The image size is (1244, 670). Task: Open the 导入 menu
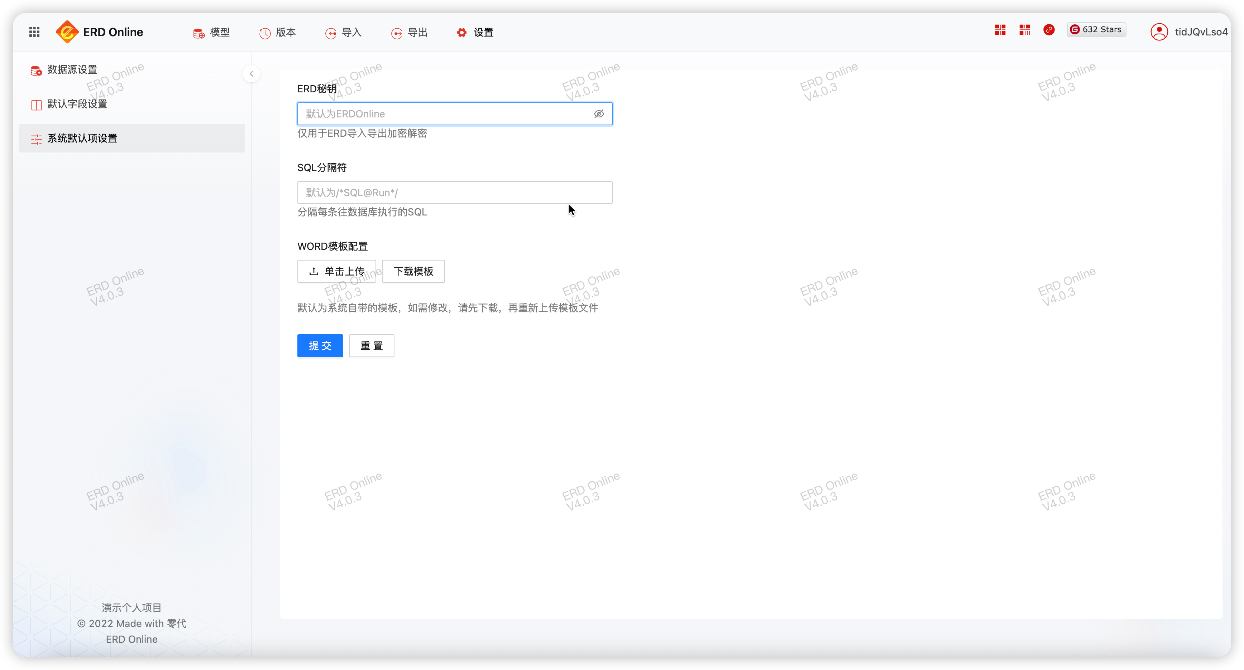coord(343,32)
